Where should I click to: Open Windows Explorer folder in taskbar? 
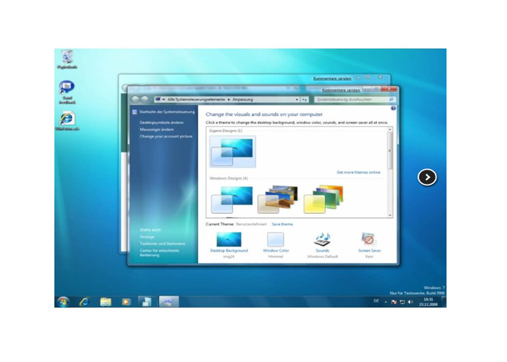pyautogui.click(x=106, y=301)
